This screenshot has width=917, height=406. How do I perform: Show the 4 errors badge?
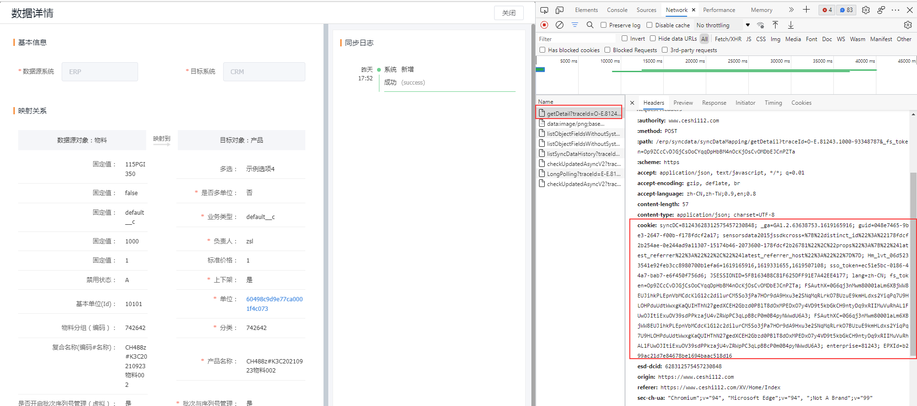click(x=827, y=10)
